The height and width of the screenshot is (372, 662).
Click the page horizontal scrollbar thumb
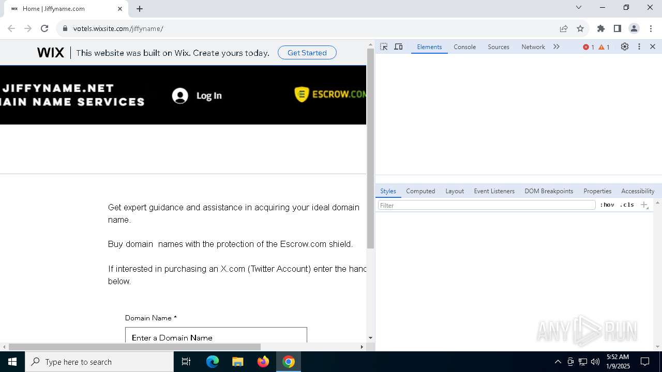click(134, 347)
